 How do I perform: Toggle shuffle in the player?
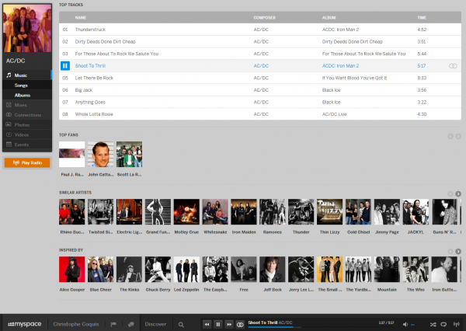pyautogui.click(x=433, y=325)
